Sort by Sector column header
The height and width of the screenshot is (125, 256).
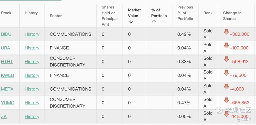tap(56, 16)
